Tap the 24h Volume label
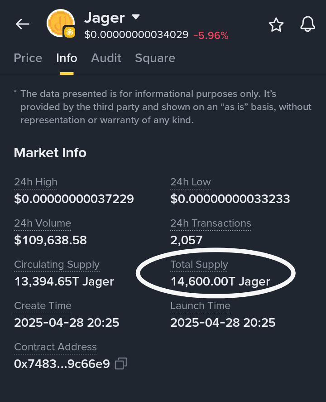The height and width of the screenshot is (402, 326). pyautogui.click(x=43, y=223)
